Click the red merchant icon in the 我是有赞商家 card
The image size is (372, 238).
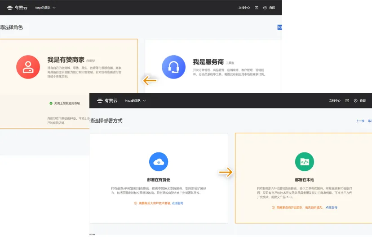click(28, 67)
